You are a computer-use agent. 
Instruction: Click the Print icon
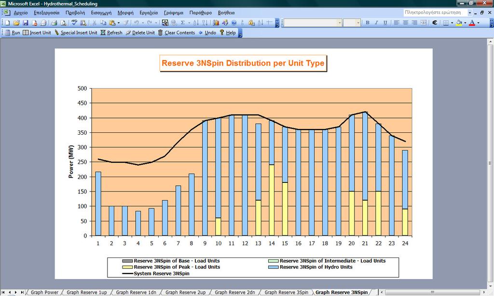[x=54, y=23]
